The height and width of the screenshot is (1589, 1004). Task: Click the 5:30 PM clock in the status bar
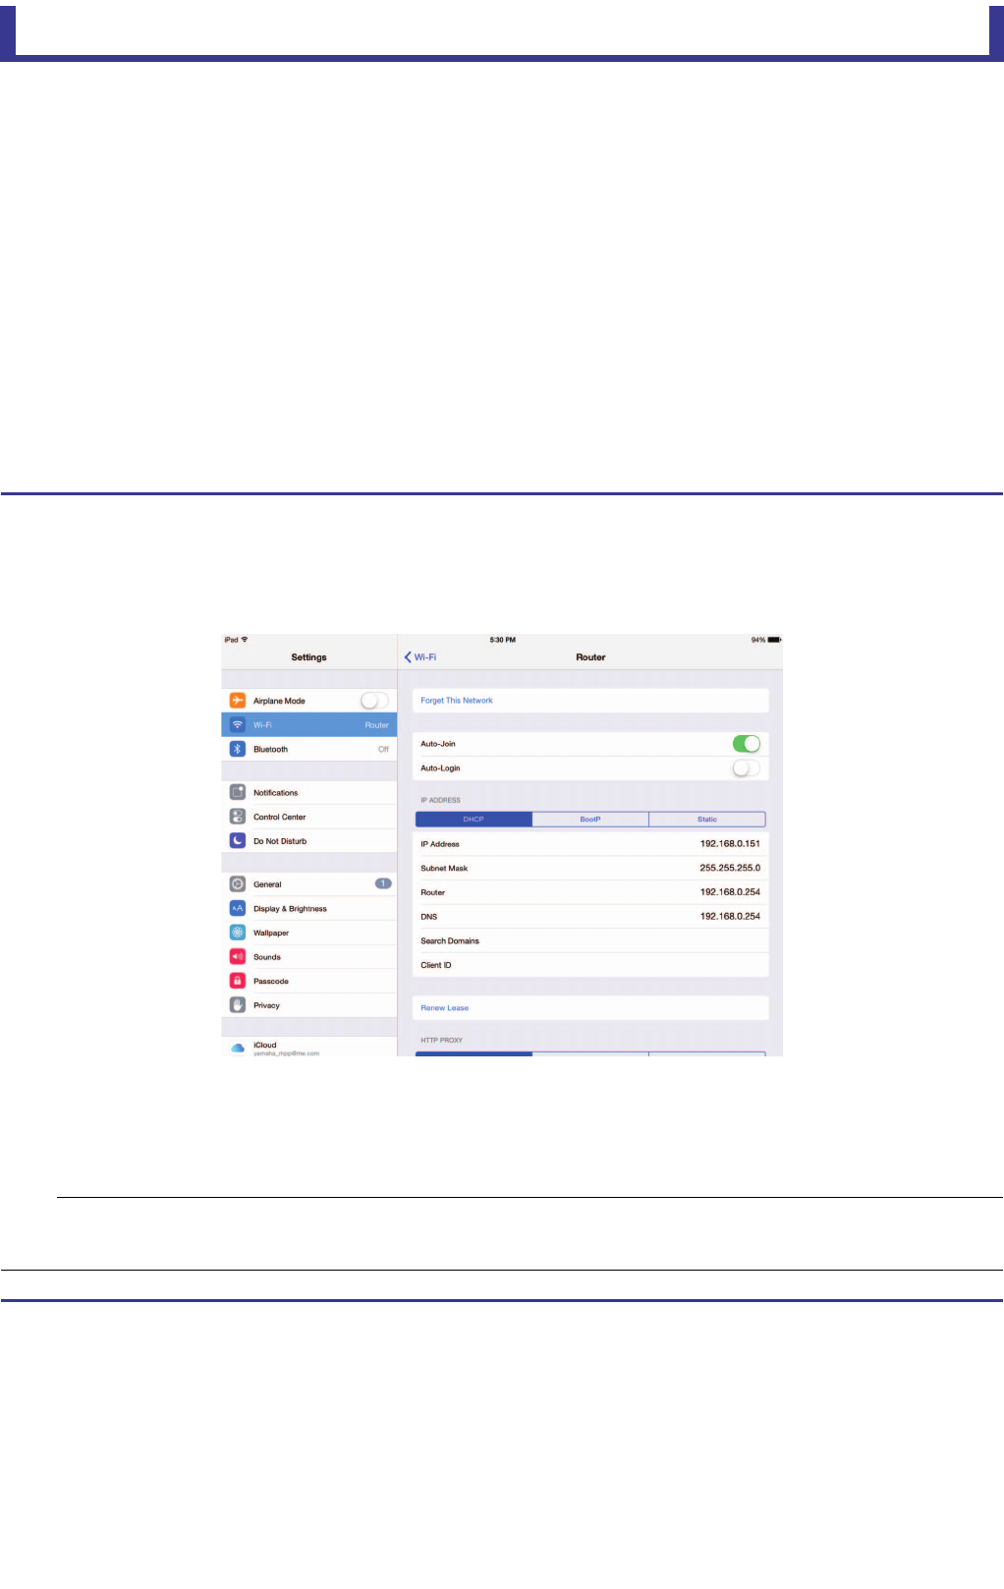click(x=503, y=640)
